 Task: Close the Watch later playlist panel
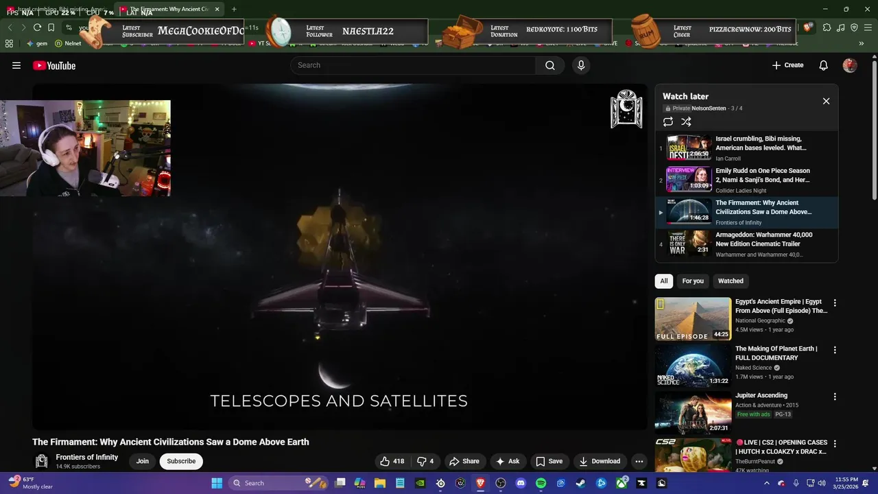[x=826, y=101]
